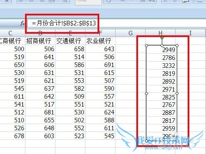Select cell 611 in column F
Viewport: 206px width, 154px height.
100,128
